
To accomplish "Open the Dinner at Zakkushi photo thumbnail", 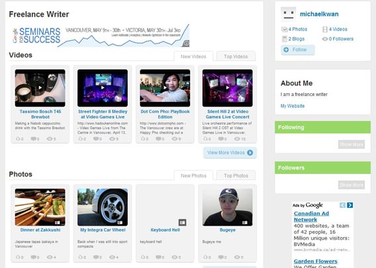I will point(40,207).
